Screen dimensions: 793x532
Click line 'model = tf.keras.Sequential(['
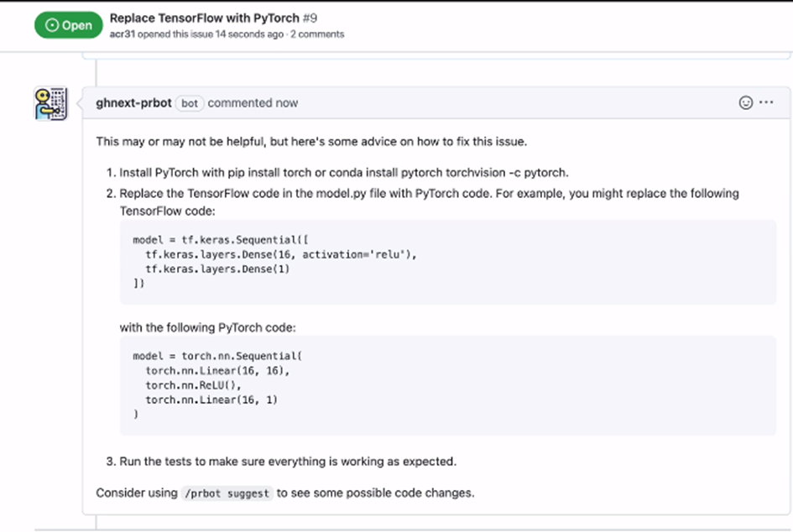coord(221,240)
